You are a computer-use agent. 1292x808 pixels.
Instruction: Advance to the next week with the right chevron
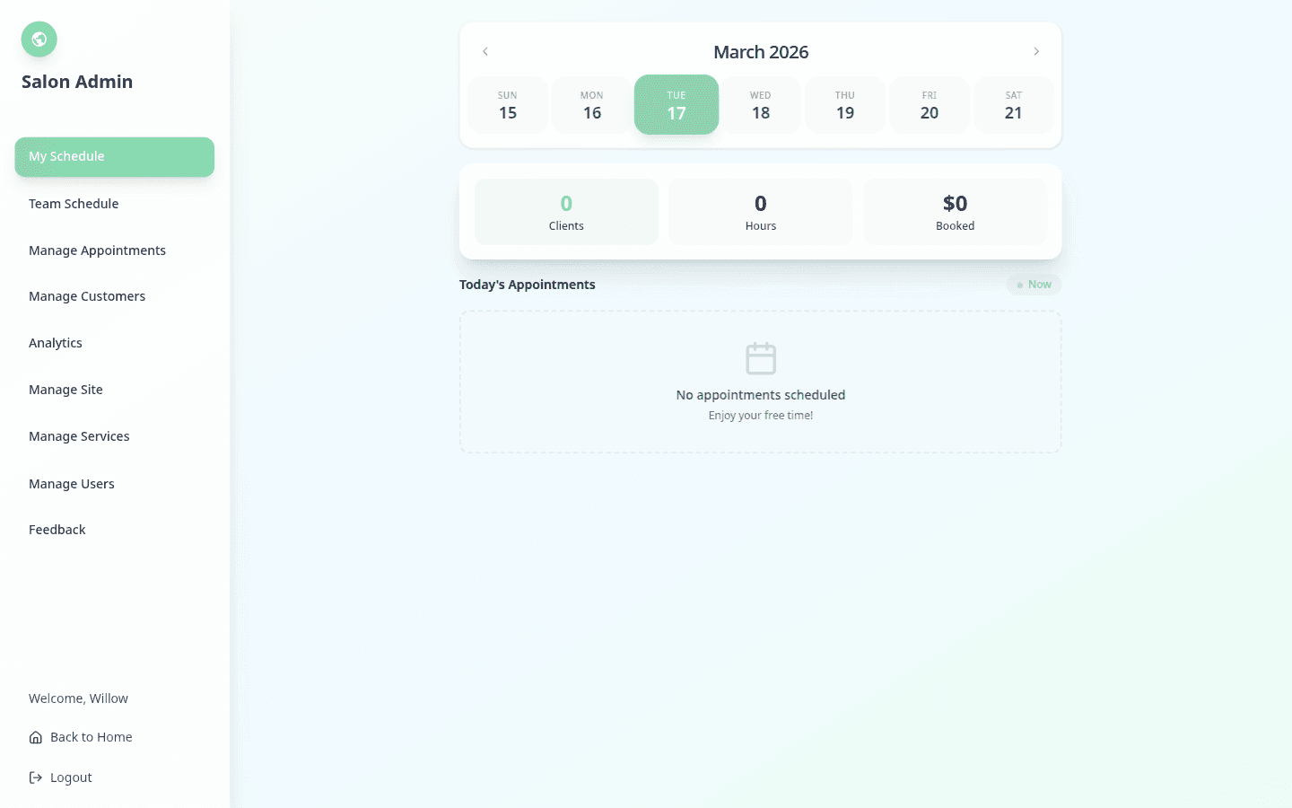[1036, 51]
